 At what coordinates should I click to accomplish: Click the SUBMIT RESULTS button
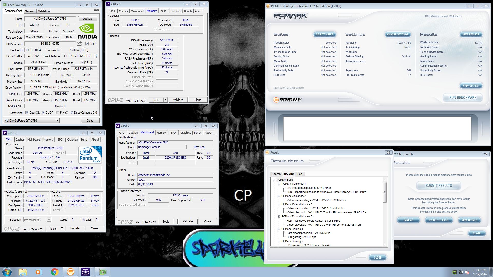pos(439,186)
